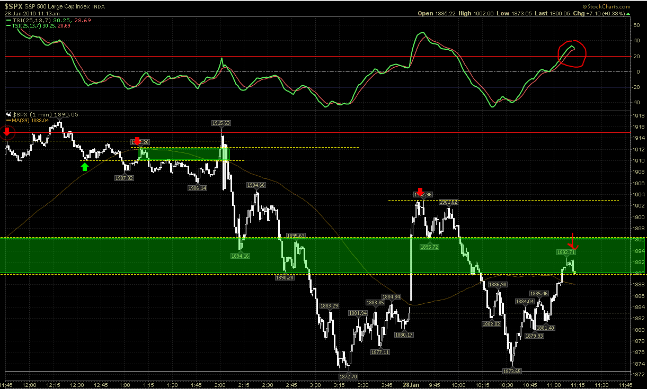
Task: Click the 1906.14 price label
Action: pyautogui.click(x=197, y=188)
